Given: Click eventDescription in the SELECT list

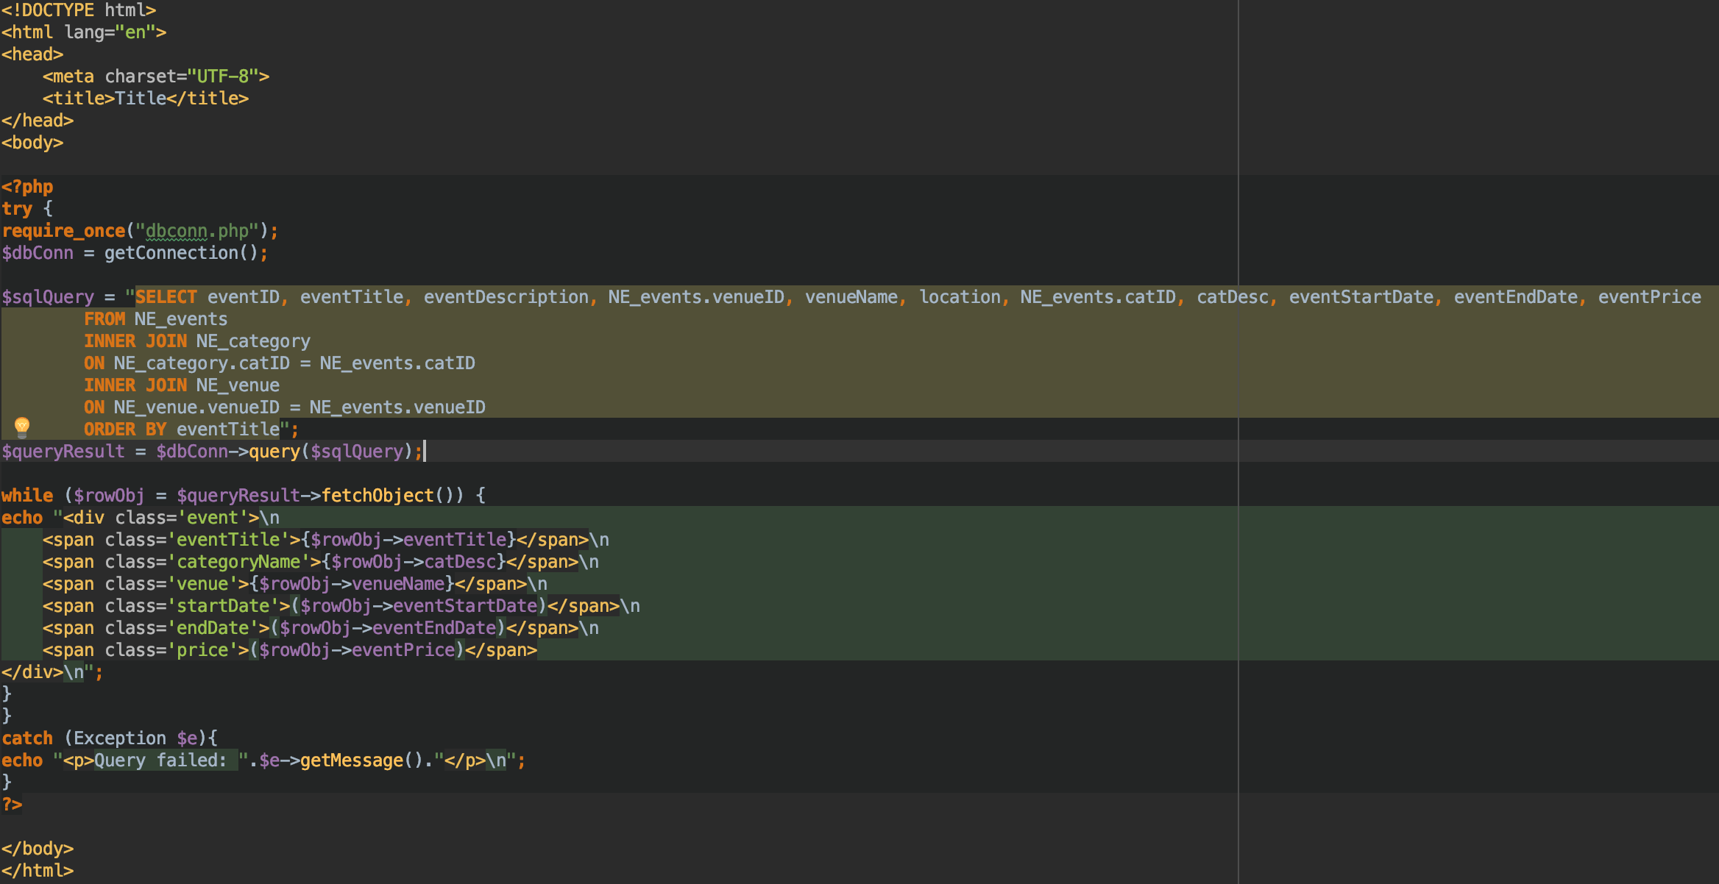Looking at the screenshot, I should click(506, 297).
